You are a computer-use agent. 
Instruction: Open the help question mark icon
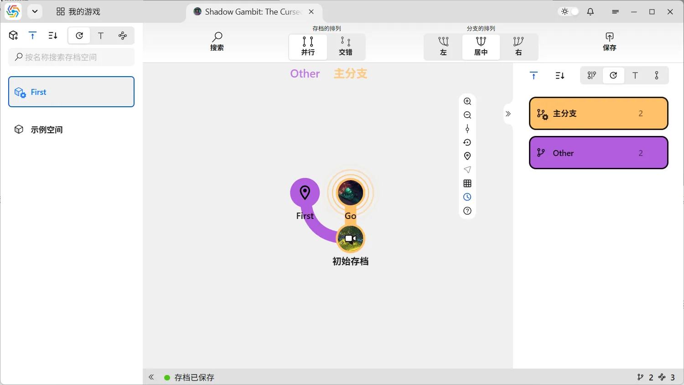[467, 211]
